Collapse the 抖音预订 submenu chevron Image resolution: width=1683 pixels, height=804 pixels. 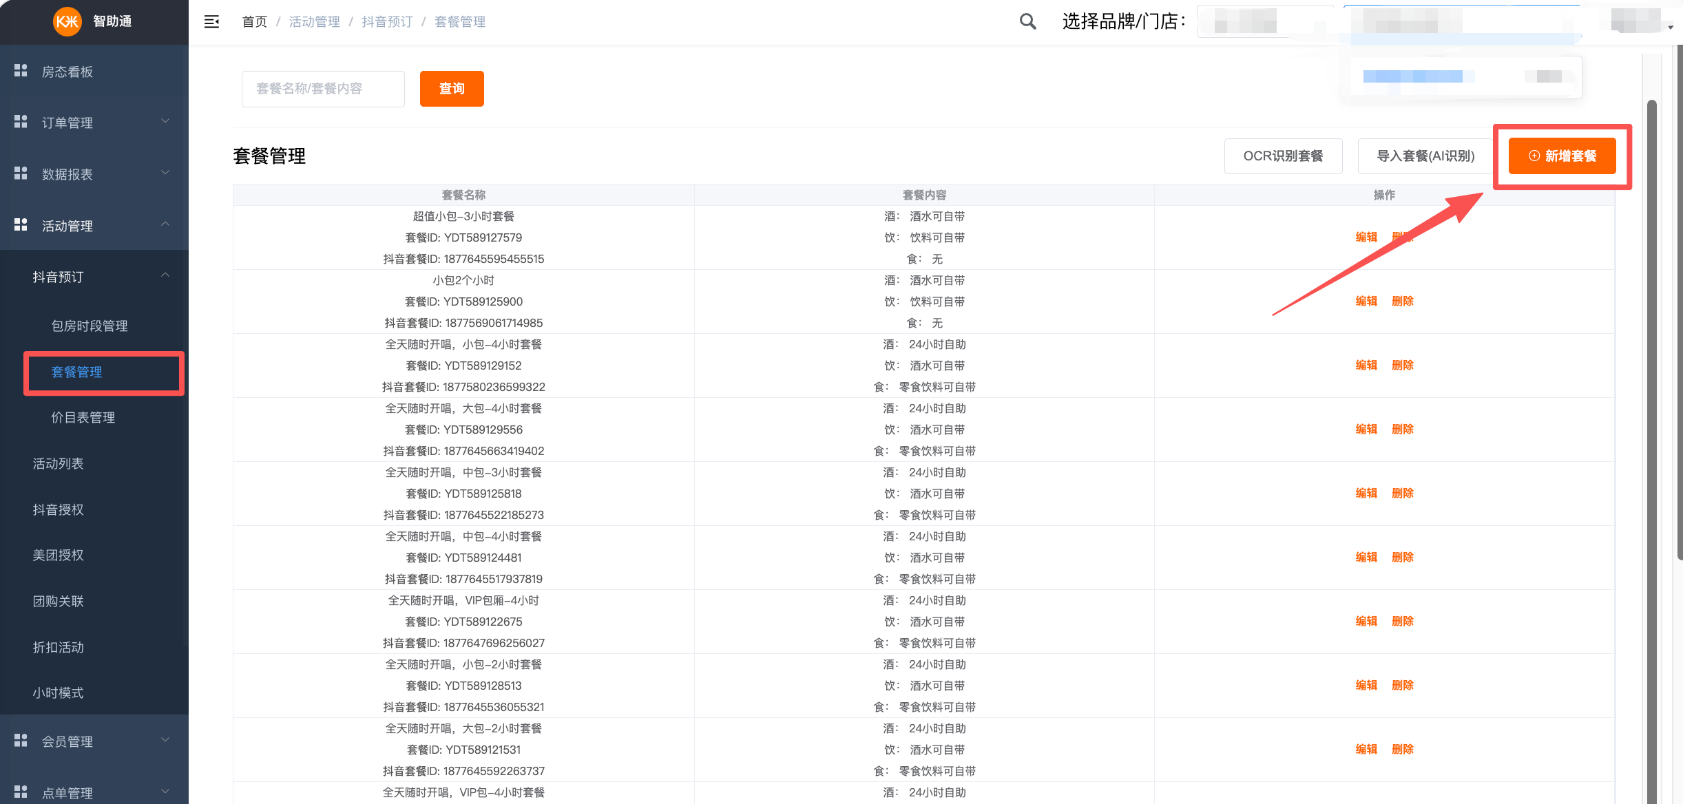[165, 275]
